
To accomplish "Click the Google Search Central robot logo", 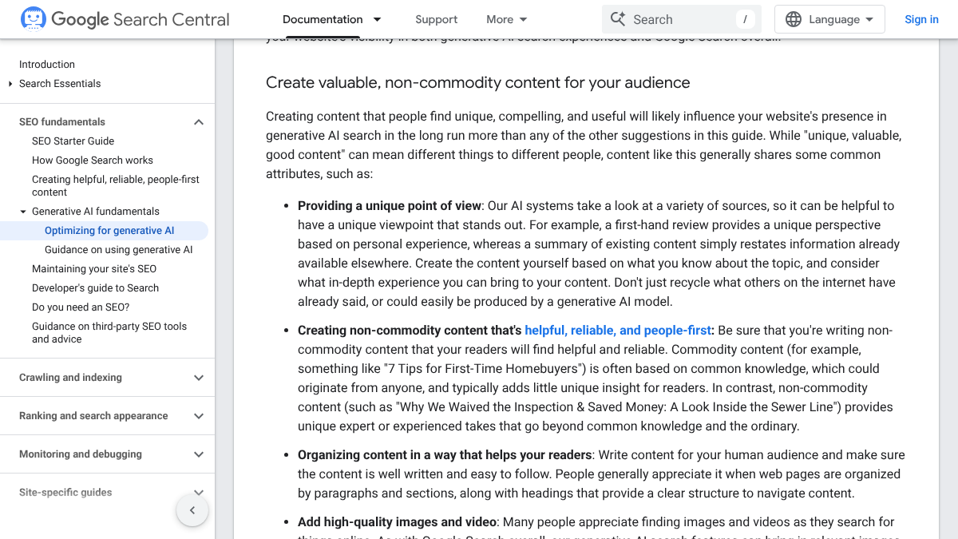I will (34, 19).
